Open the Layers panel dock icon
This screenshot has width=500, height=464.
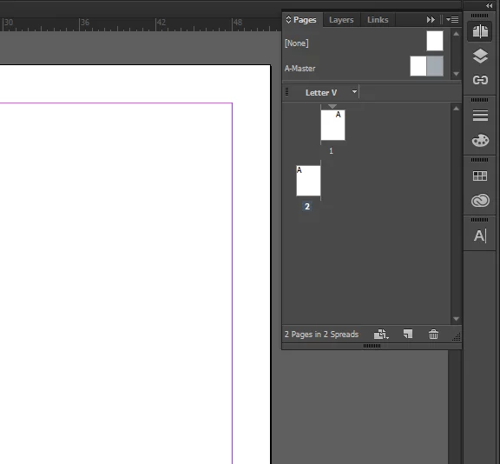(x=480, y=56)
